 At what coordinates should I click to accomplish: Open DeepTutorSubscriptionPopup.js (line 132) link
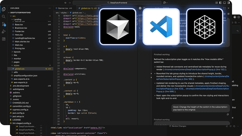(x=194, y=69)
